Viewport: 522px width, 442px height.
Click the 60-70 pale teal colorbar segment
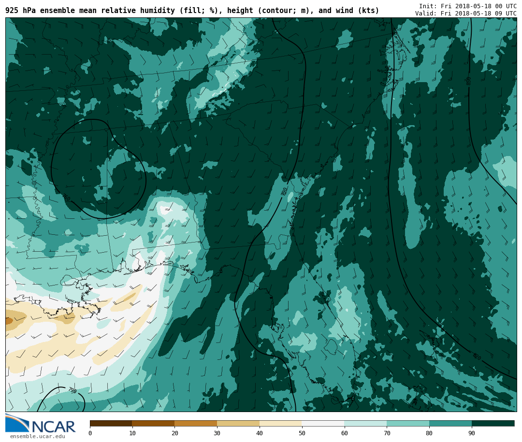pyautogui.click(x=365, y=424)
